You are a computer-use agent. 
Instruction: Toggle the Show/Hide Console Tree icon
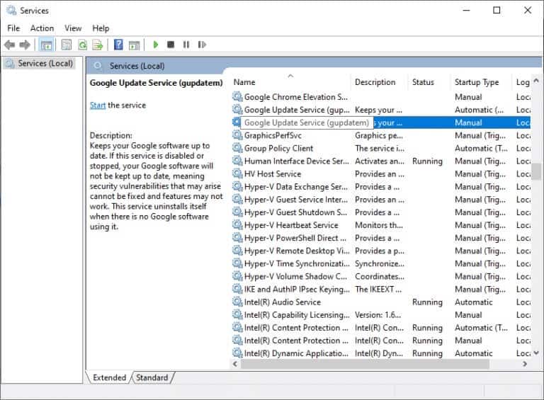point(46,45)
